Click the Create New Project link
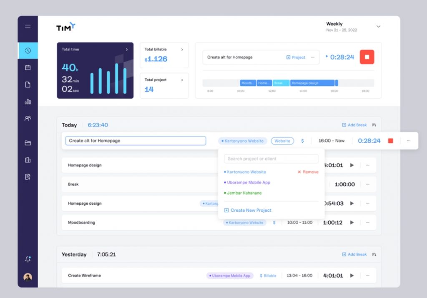This screenshot has height=298, width=427. (251, 210)
